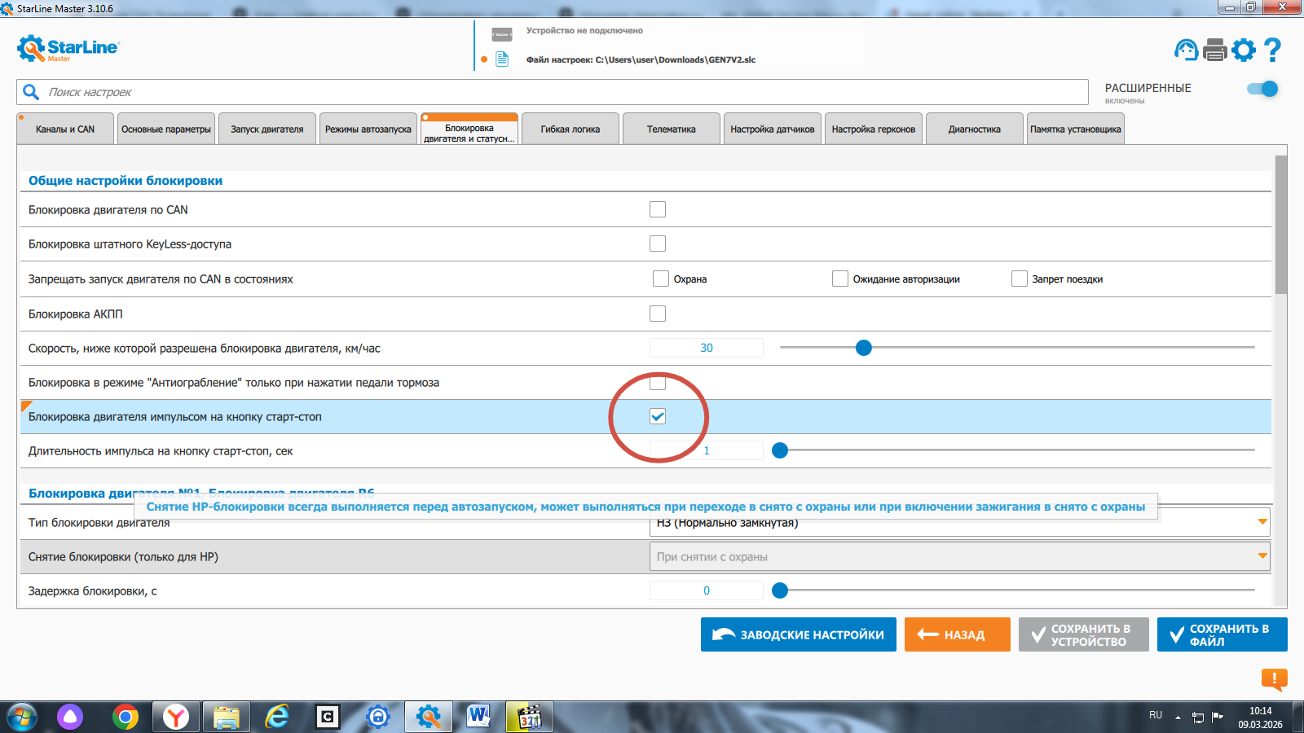
Task: Check the Охрана state checkbox
Action: (661, 279)
